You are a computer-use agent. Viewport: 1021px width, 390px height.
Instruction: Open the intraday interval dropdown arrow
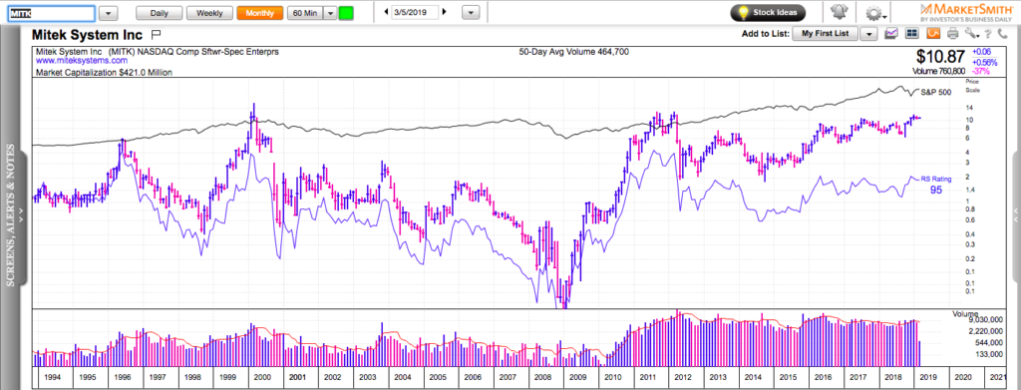(329, 13)
